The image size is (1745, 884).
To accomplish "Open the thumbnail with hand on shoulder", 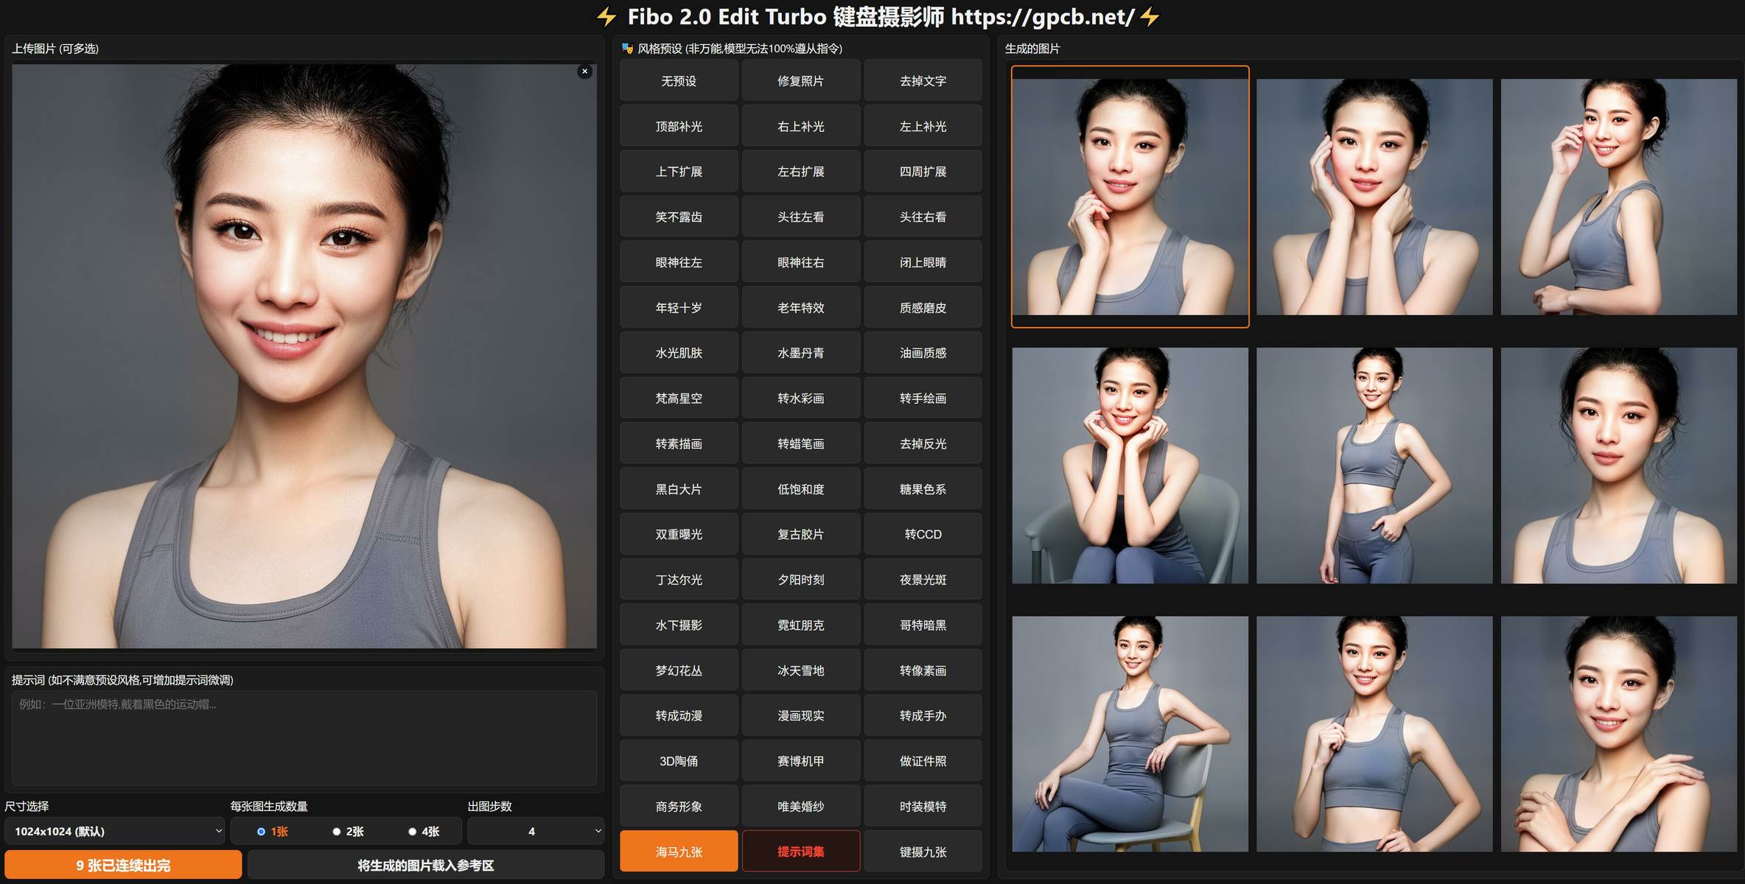I will coord(1619,734).
